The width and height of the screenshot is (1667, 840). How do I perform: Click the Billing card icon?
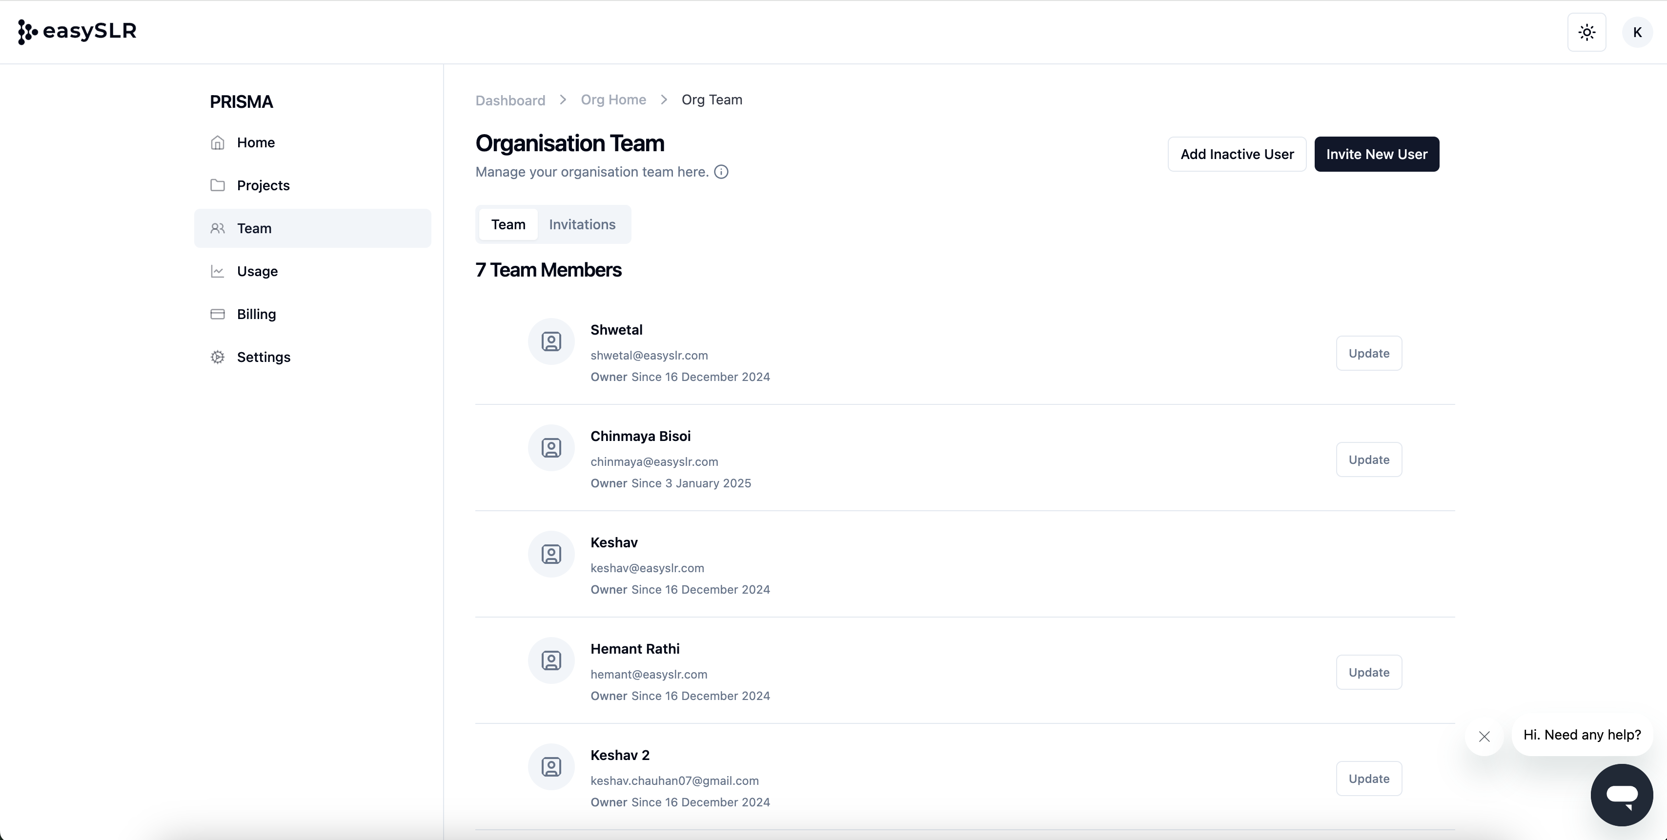click(218, 314)
